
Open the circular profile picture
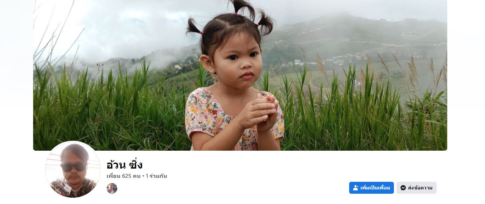(73, 170)
